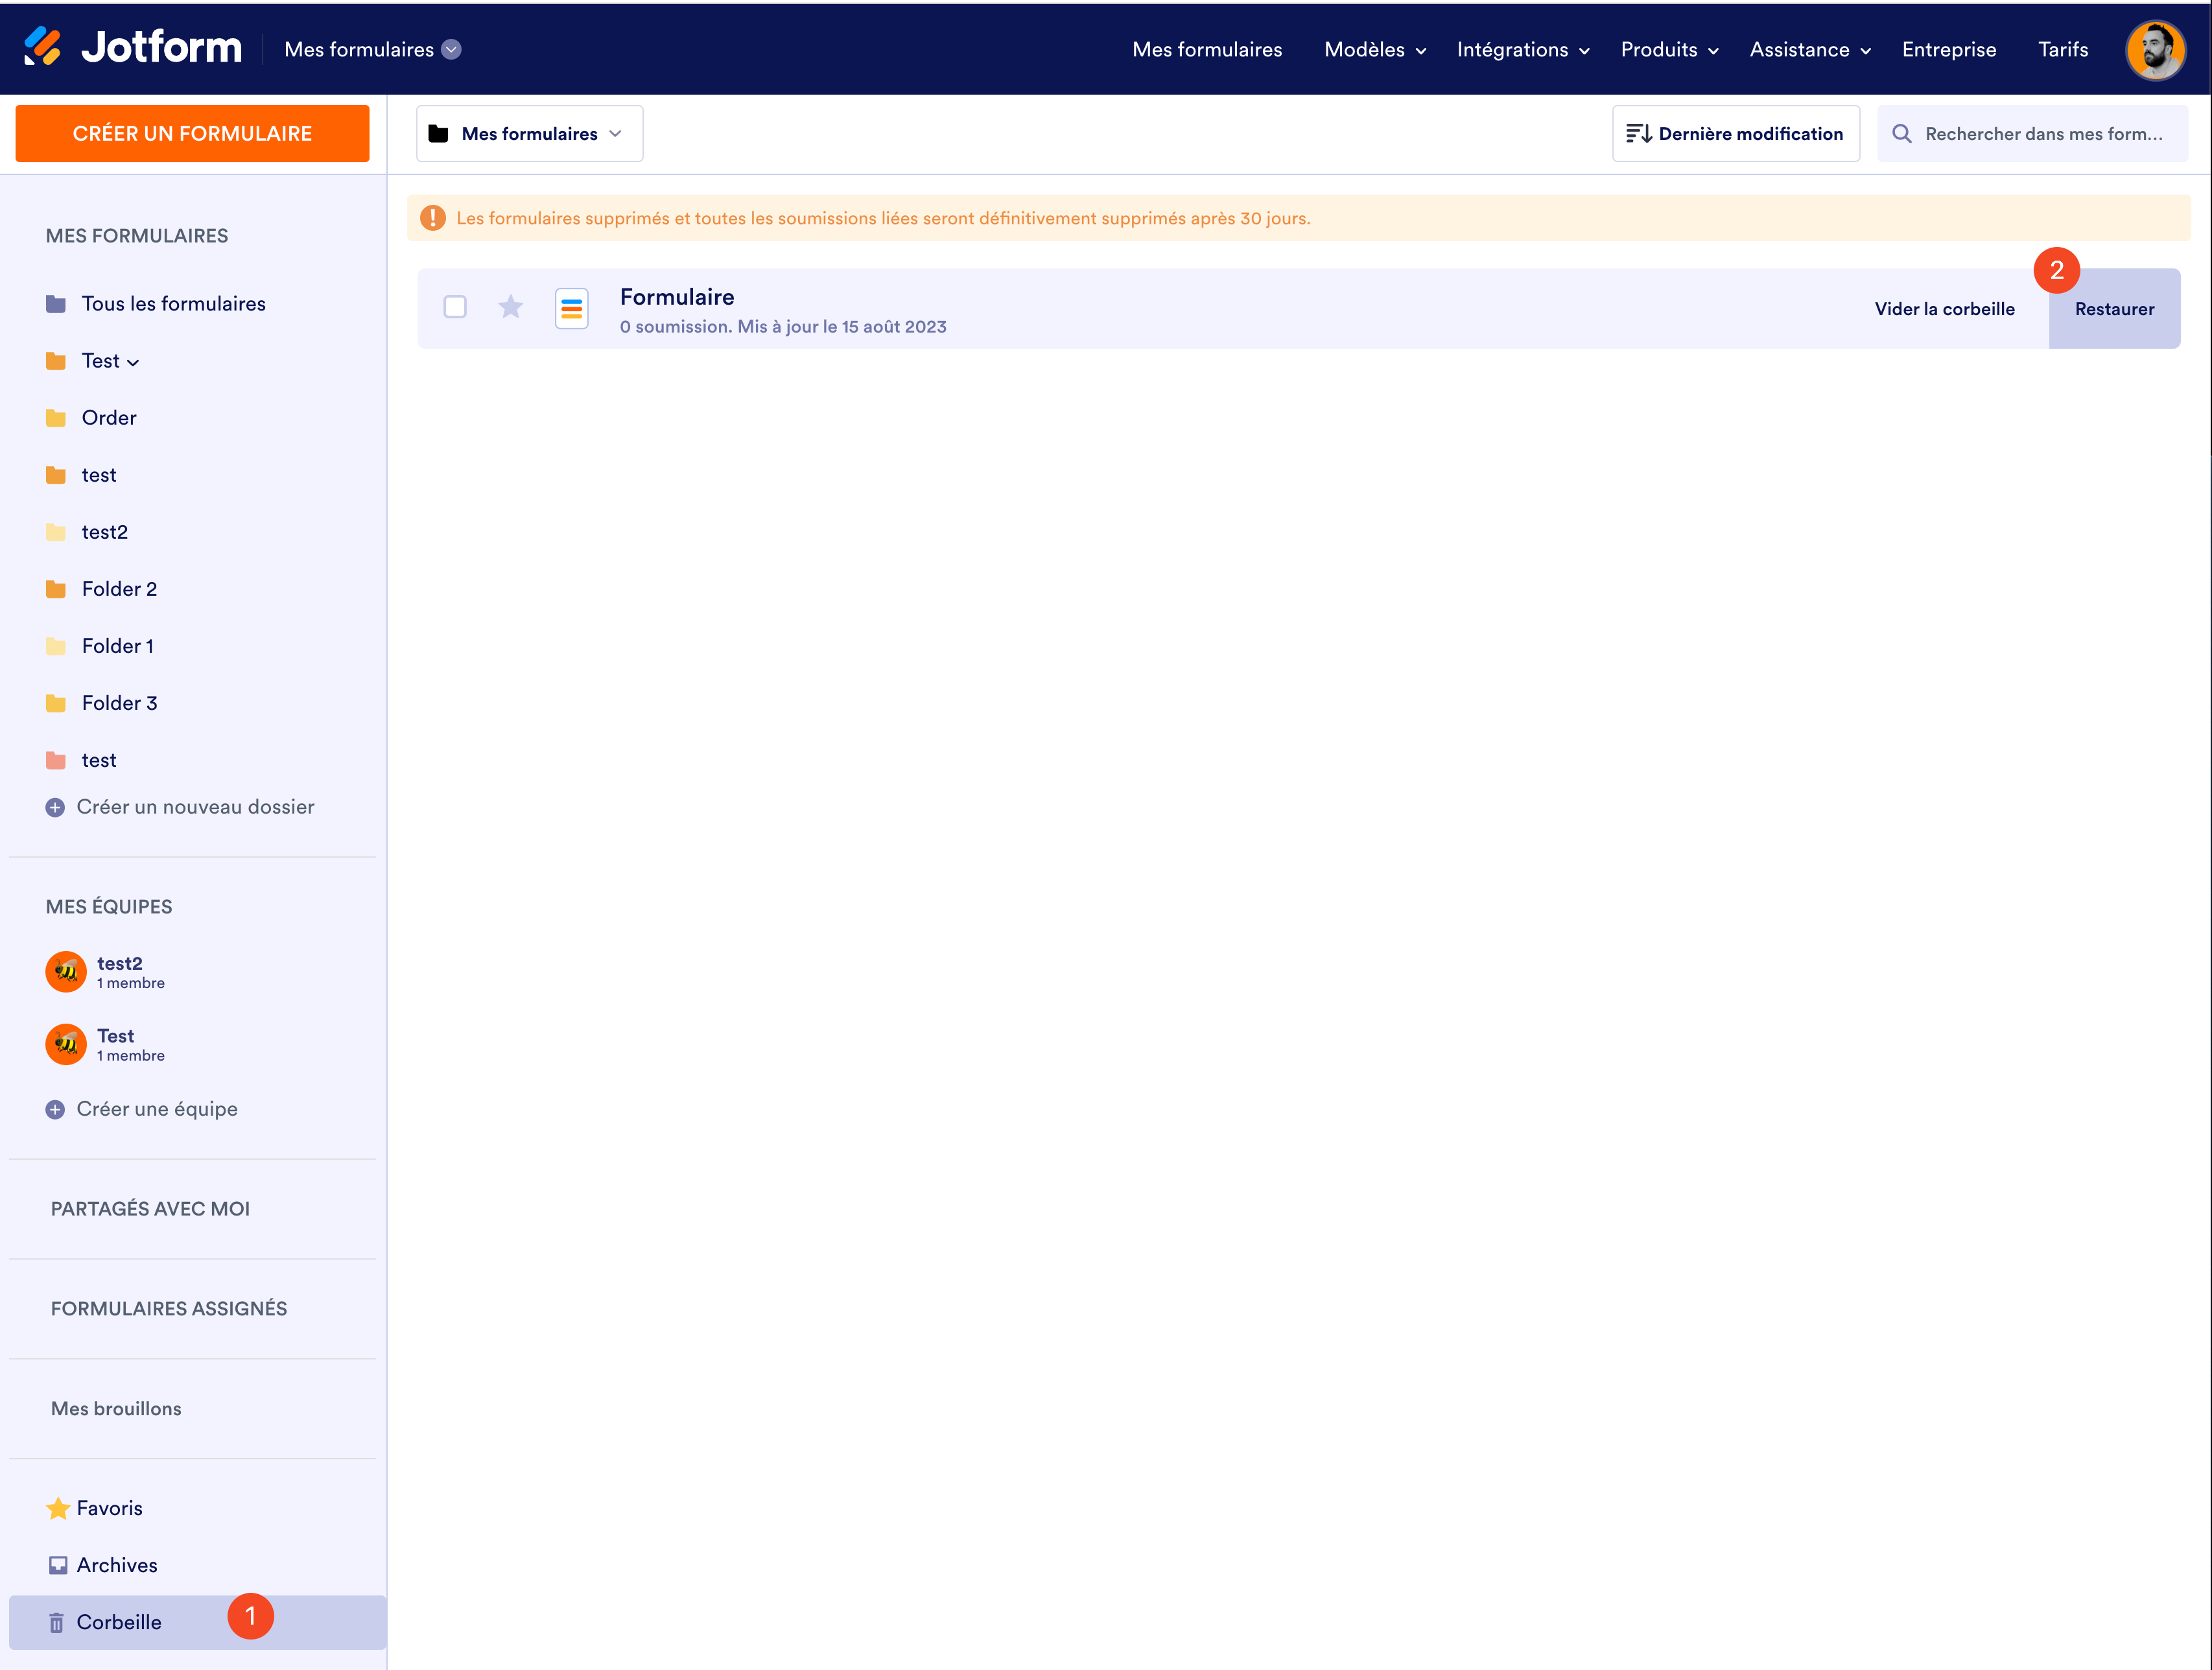
Task: Click the Corbeille trash icon
Action: click(x=57, y=1622)
